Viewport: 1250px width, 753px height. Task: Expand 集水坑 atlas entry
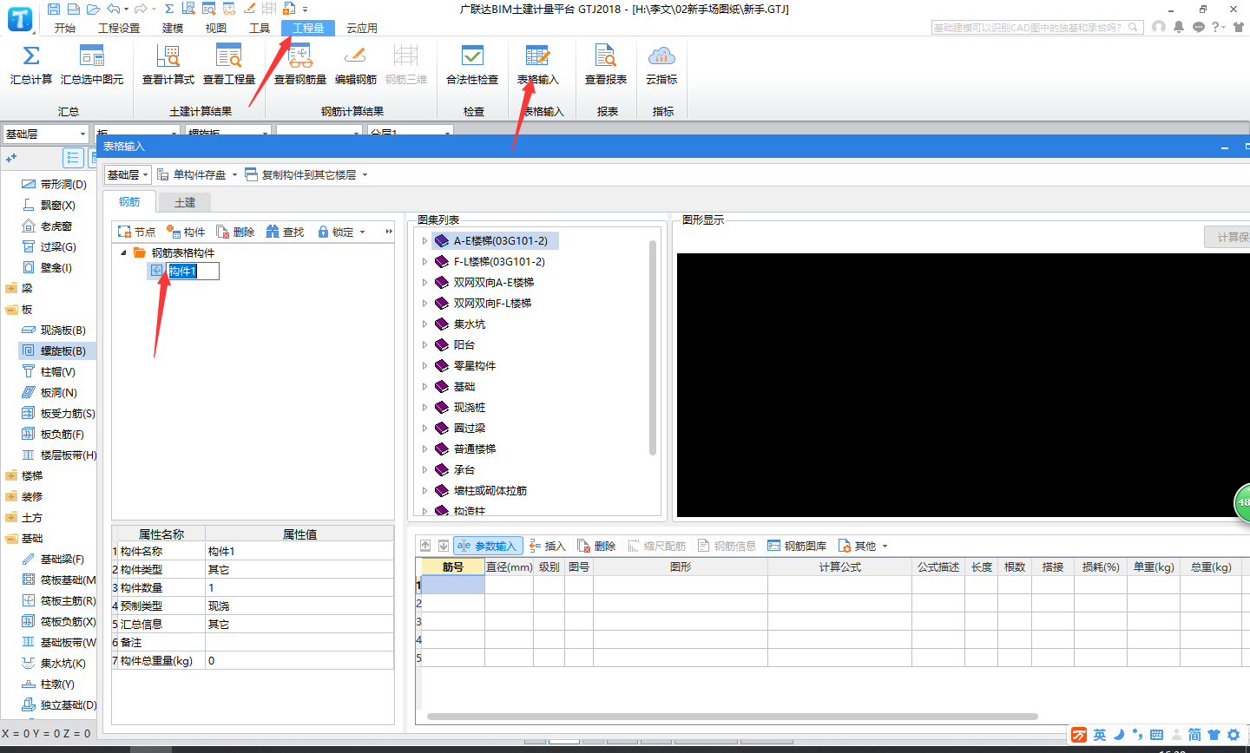(x=424, y=324)
